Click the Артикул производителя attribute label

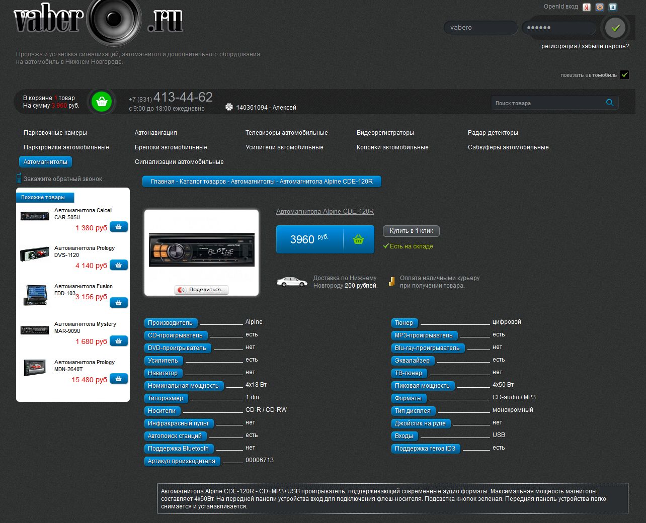pos(182,461)
